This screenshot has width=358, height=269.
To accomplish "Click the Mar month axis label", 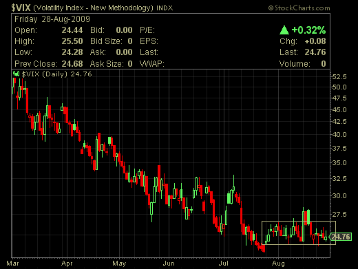I will (x=13, y=263).
